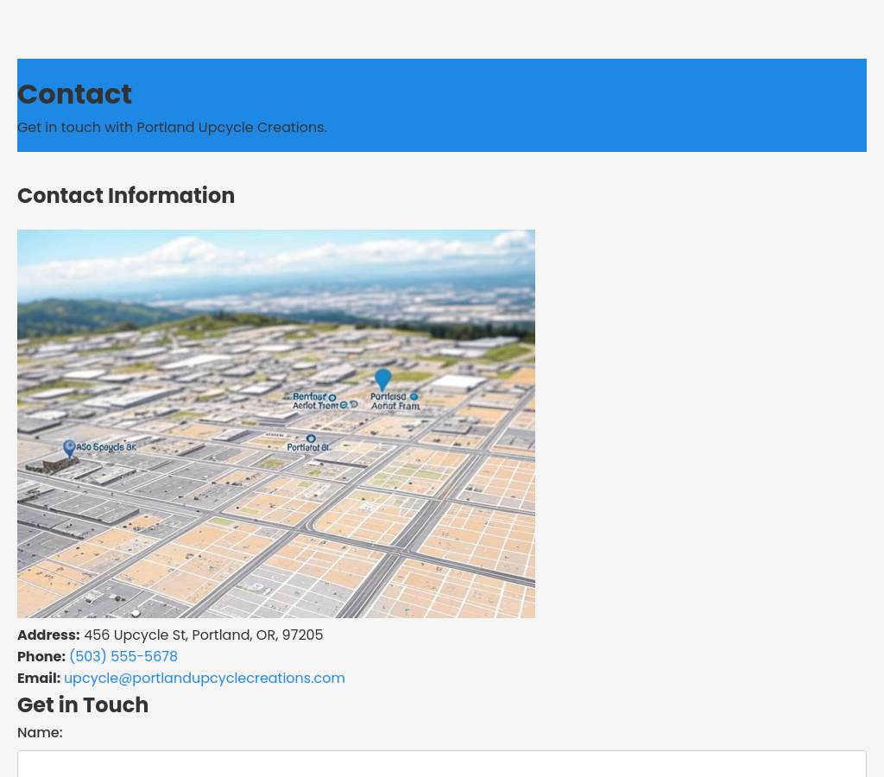
Task: Click circle marker after "Aenot Trem" label
Action: (x=344, y=405)
